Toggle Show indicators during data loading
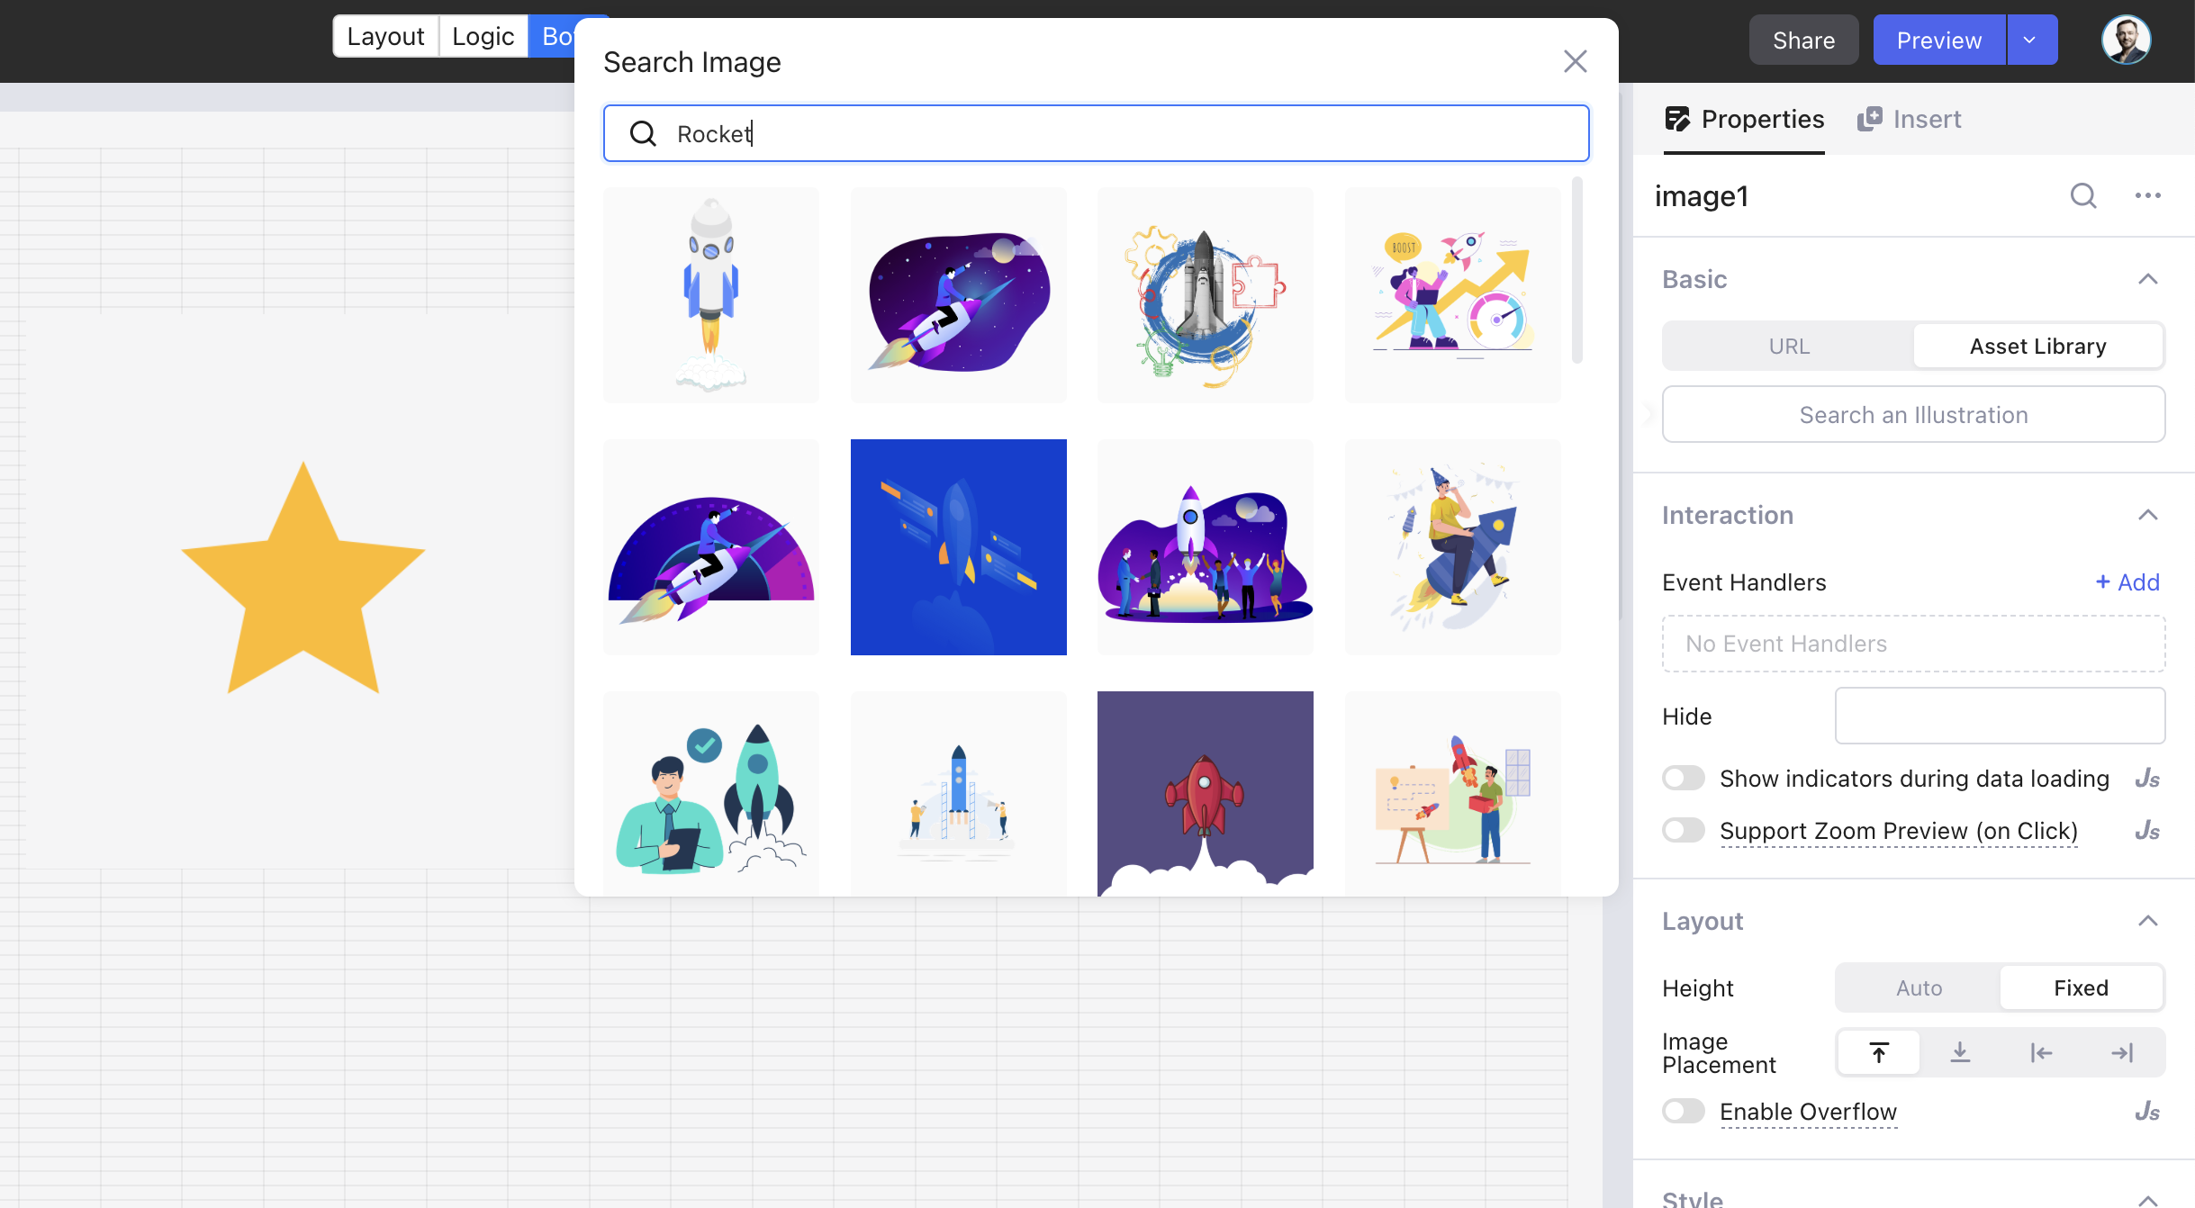Viewport: 2195px width, 1208px height. tap(1684, 778)
